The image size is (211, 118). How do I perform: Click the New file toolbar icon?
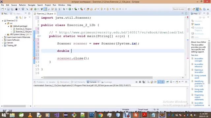[x=3, y=9]
